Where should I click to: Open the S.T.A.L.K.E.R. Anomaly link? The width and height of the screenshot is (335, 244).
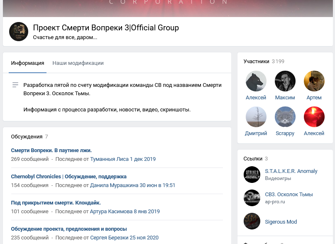pyautogui.click(x=291, y=171)
